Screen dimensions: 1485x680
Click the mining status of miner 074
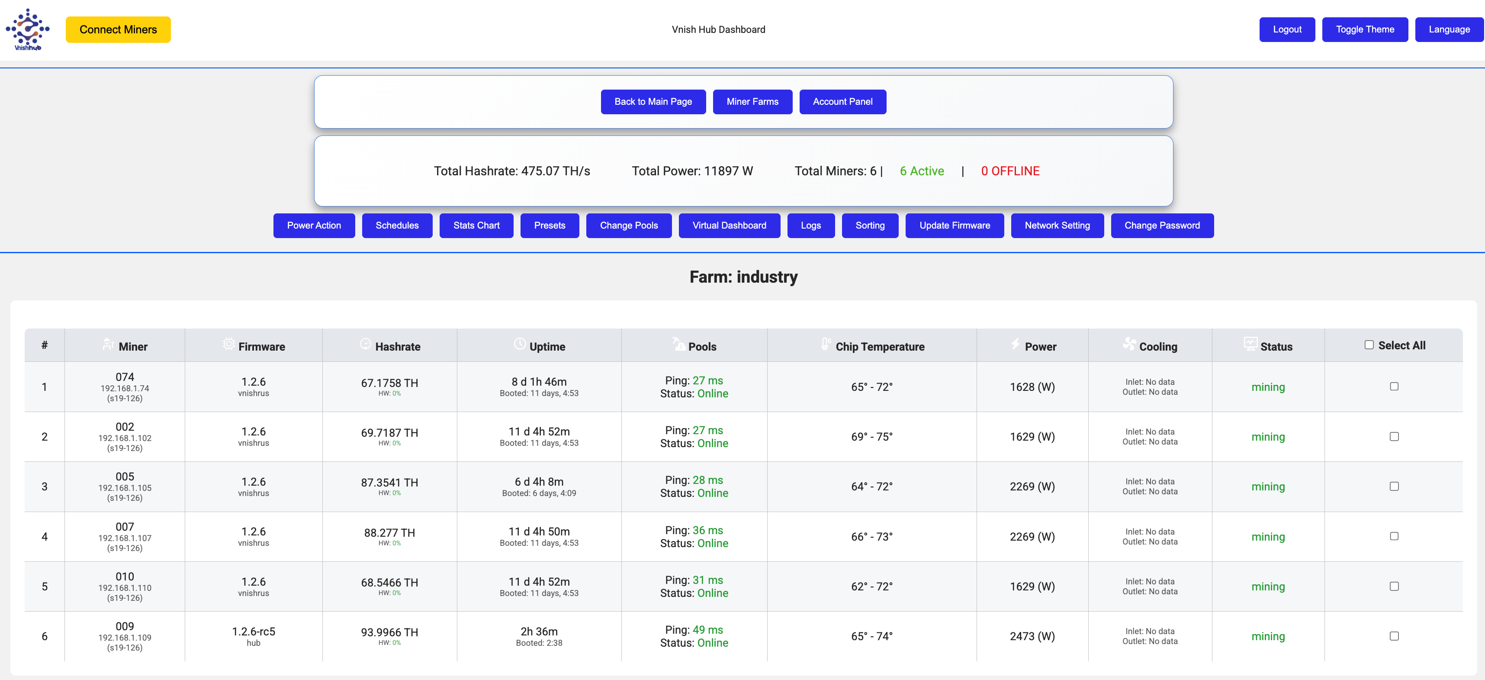pos(1268,387)
